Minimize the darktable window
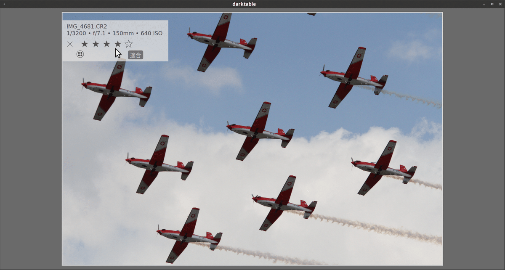505x270 pixels. tap(484, 4)
